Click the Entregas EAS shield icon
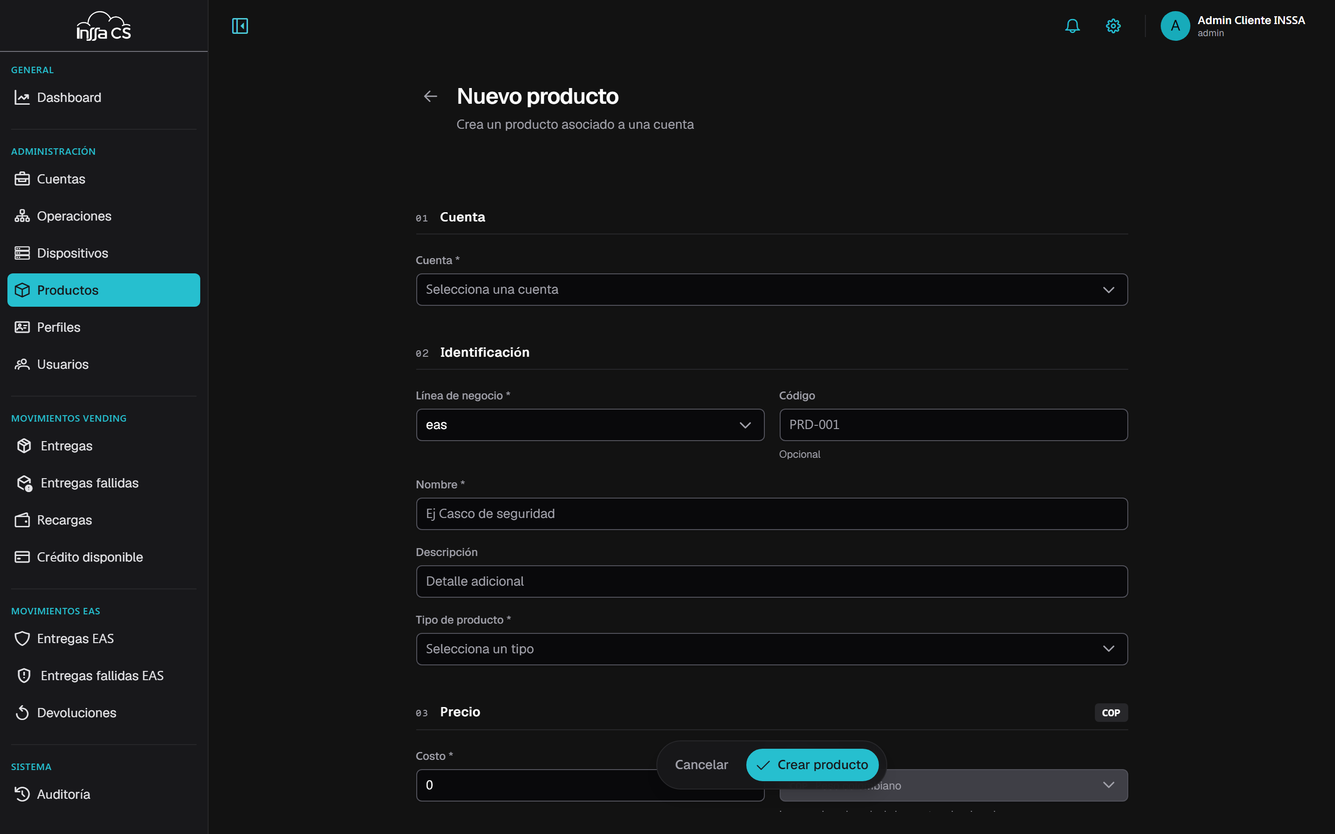This screenshot has height=834, width=1335. (22, 639)
